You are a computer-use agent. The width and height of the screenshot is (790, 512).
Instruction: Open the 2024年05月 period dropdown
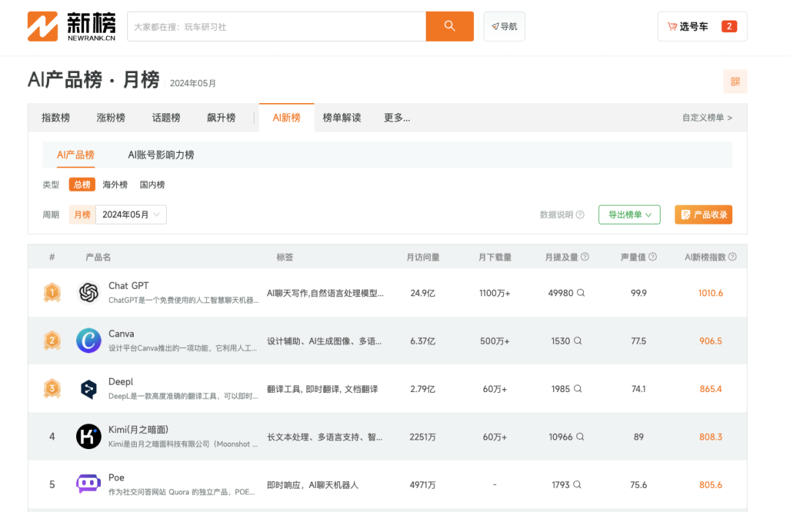[x=131, y=215]
